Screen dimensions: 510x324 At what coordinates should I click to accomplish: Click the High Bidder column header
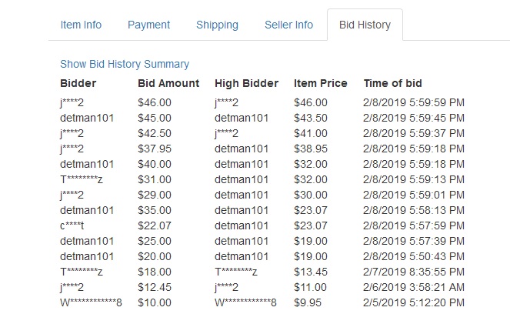point(247,83)
